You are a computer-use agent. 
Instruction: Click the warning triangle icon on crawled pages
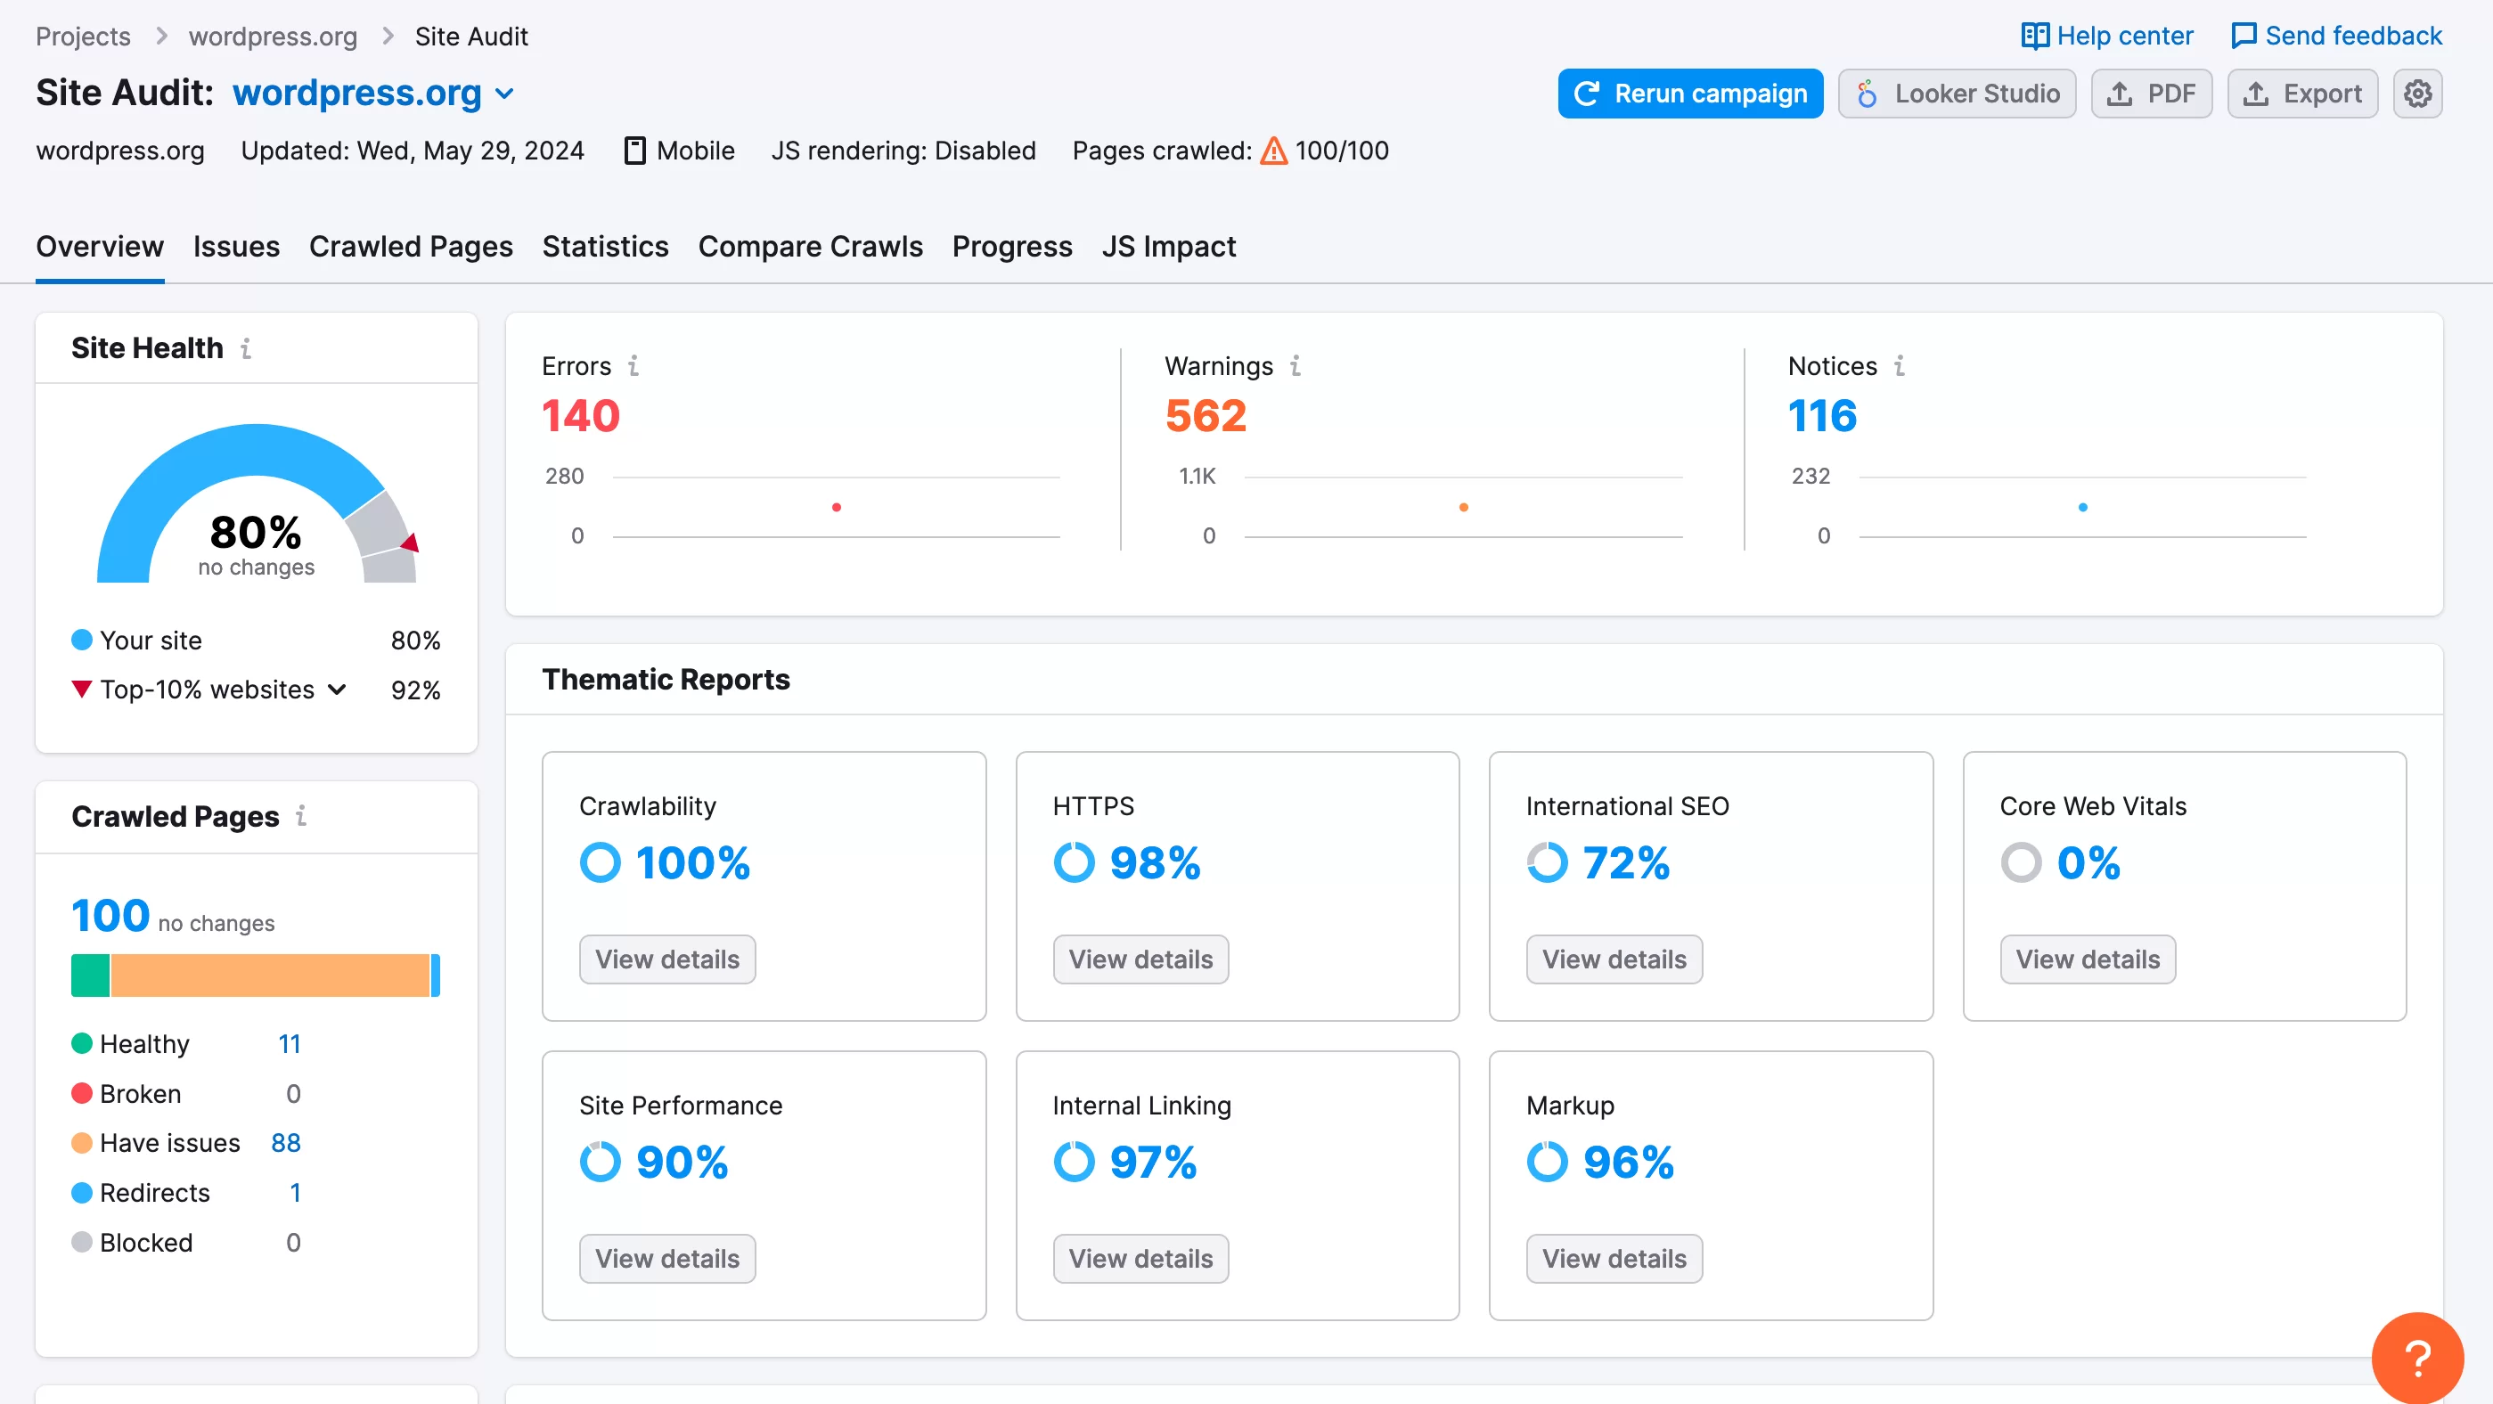pos(1272,149)
